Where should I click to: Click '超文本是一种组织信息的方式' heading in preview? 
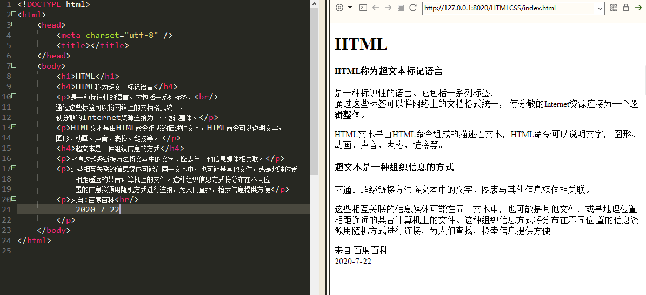click(394, 167)
